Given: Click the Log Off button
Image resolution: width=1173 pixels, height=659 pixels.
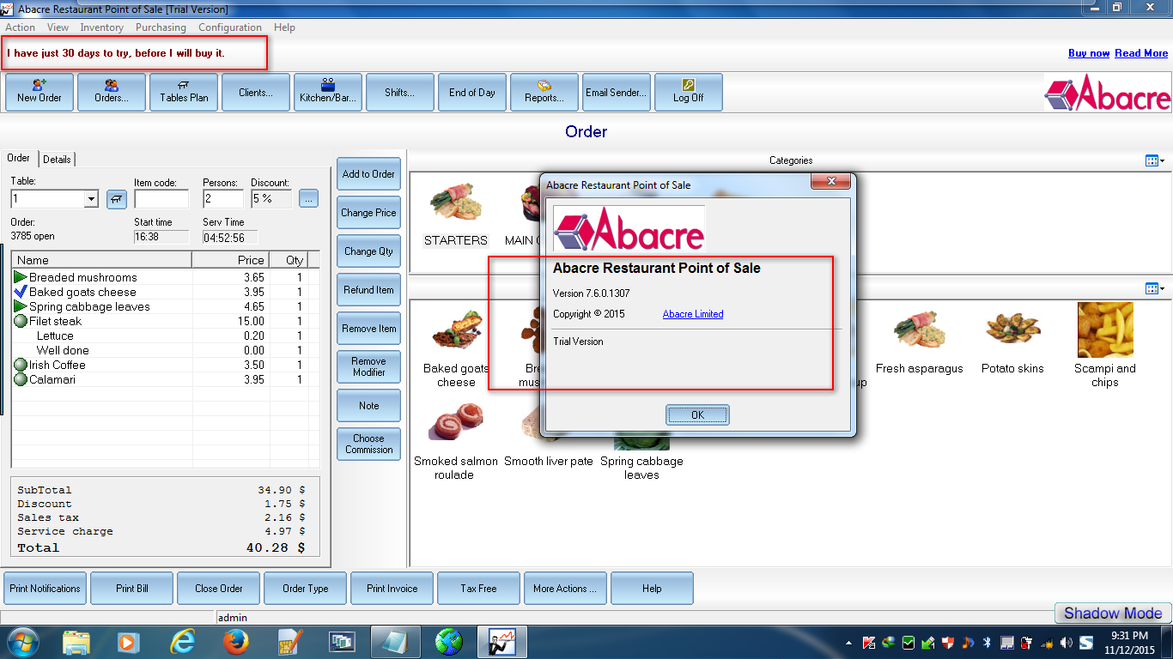Looking at the screenshot, I should [x=689, y=92].
